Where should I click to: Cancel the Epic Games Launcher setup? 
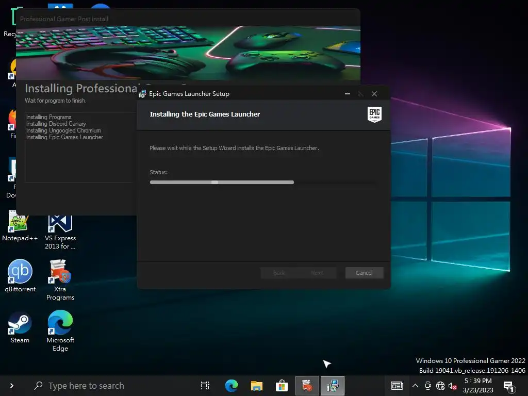tap(364, 273)
